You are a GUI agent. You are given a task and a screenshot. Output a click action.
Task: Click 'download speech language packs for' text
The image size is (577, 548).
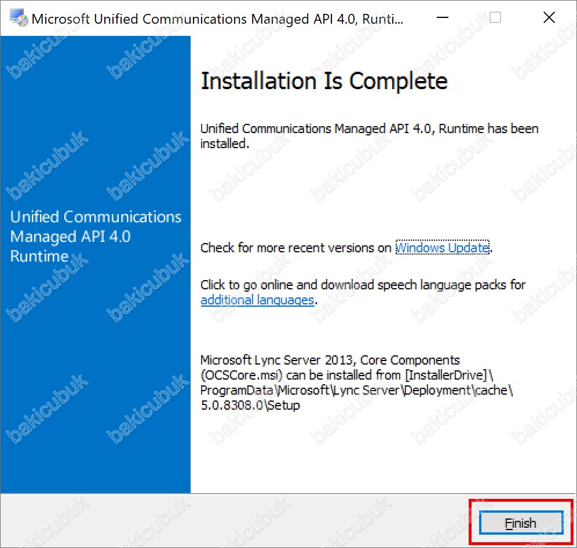pos(423,285)
